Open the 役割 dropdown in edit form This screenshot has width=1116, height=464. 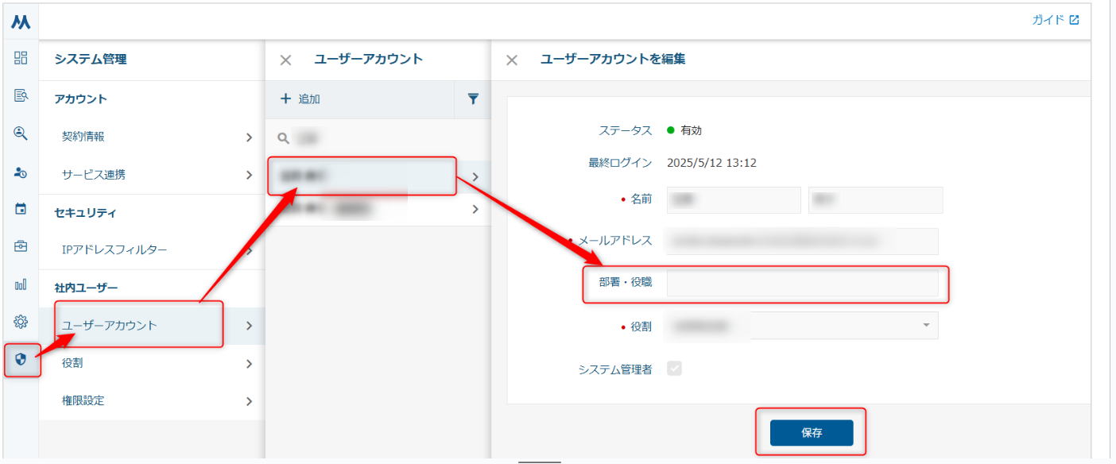[x=802, y=326]
